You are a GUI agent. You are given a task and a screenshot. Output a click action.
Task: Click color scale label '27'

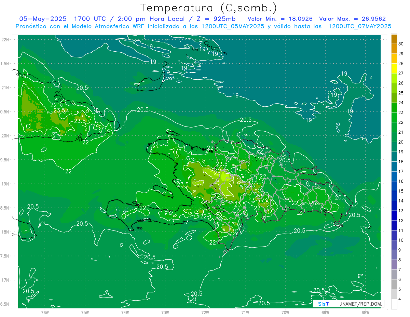click(x=401, y=73)
